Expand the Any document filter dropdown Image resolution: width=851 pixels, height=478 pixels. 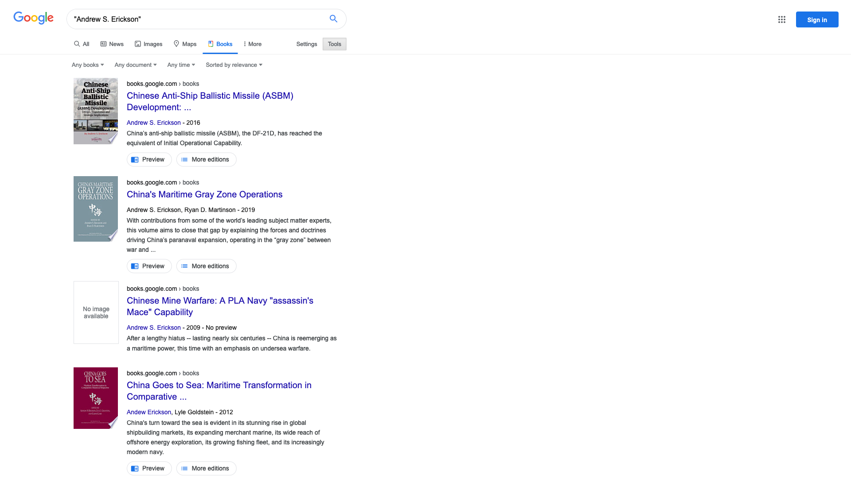point(136,65)
